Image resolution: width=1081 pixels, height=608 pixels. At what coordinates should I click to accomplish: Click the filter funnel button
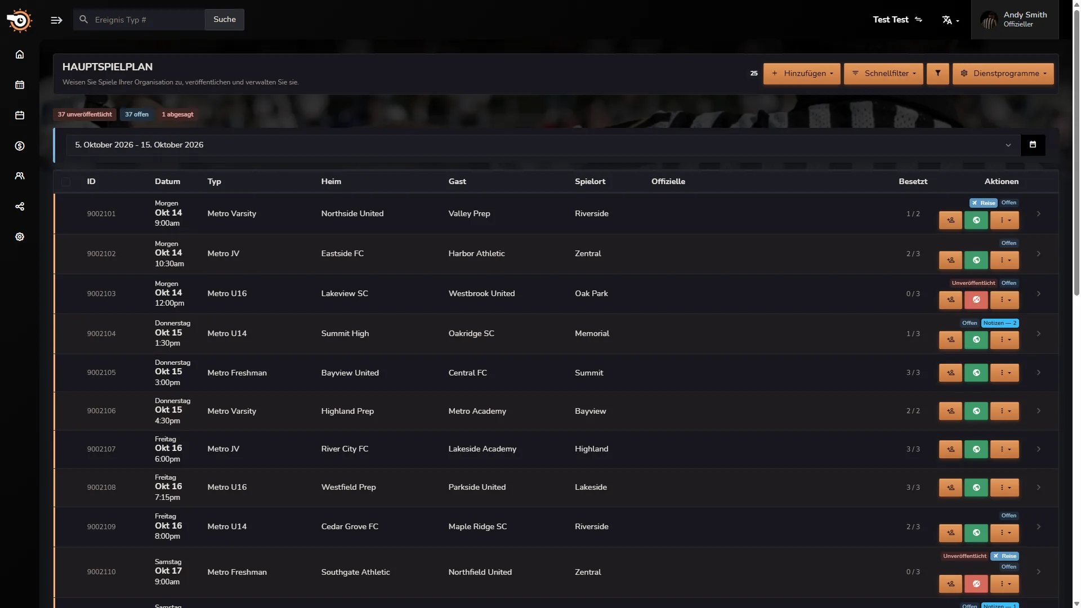point(938,74)
